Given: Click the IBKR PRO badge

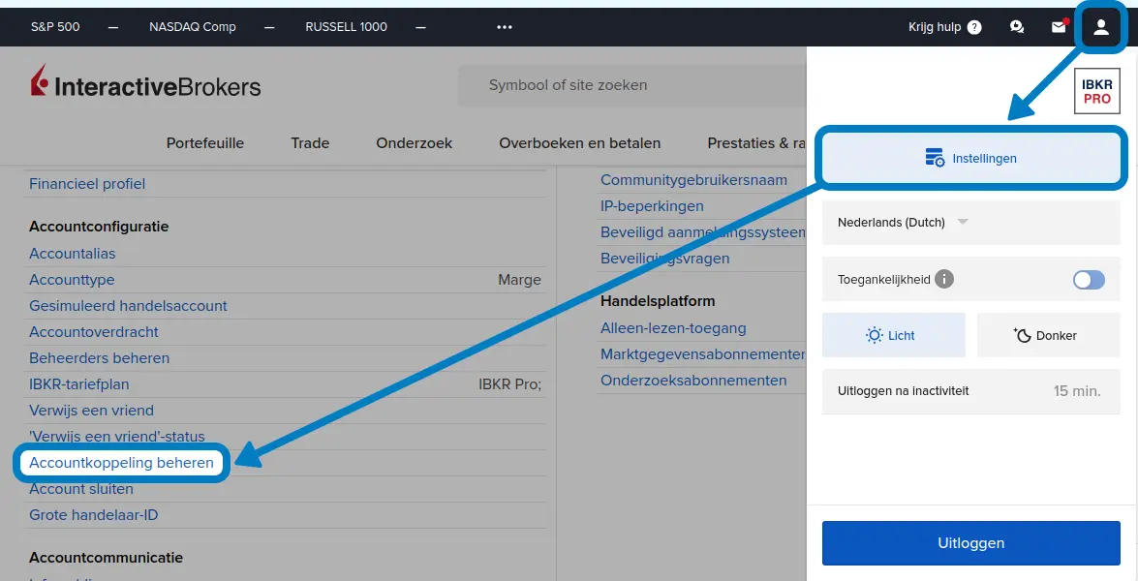Looking at the screenshot, I should tap(1097, 92).
